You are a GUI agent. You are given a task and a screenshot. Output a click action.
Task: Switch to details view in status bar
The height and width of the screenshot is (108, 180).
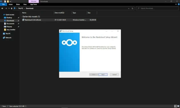(x=175, y=106)
